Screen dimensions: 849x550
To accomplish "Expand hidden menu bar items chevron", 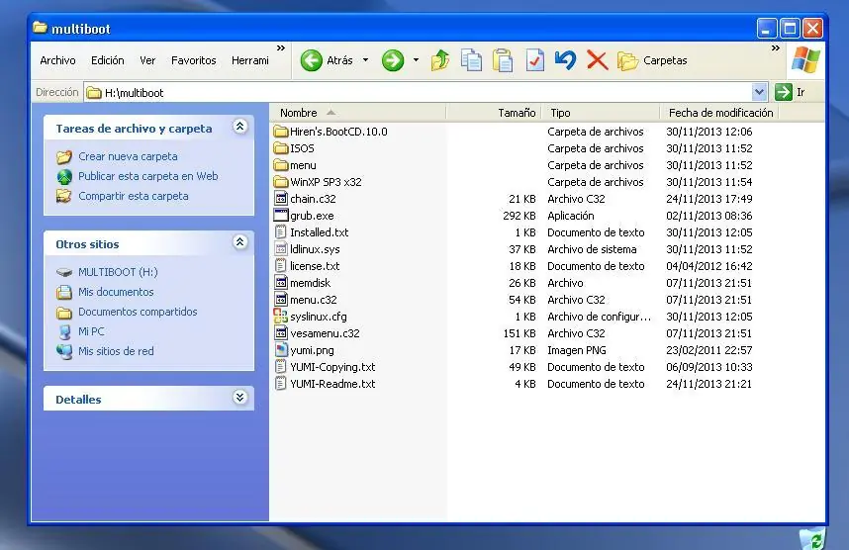I will tap(280, 48).
